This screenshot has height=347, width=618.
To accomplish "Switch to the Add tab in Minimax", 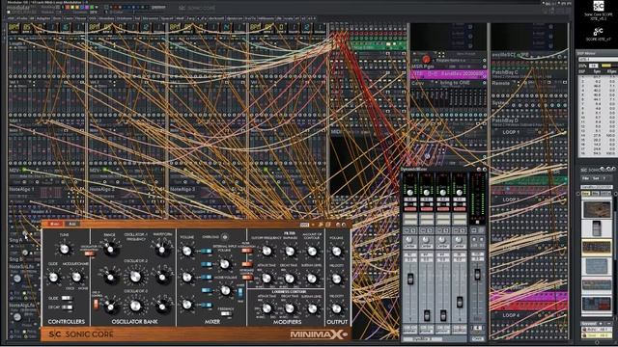I will (x=72, y=224).
